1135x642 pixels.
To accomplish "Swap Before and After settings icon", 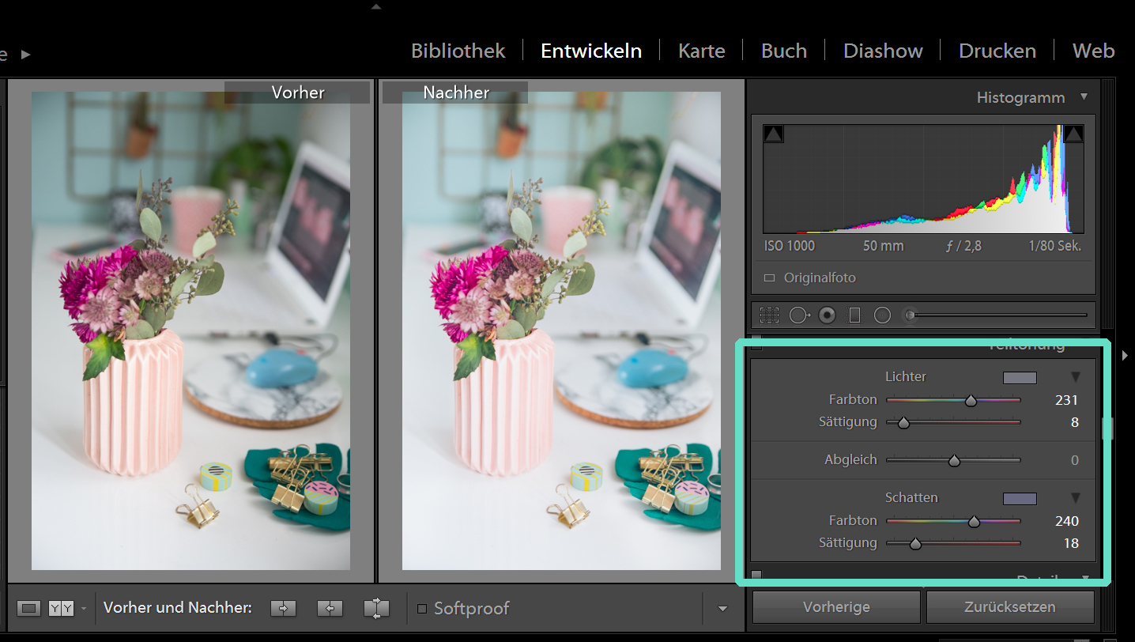I will (376, 608).
